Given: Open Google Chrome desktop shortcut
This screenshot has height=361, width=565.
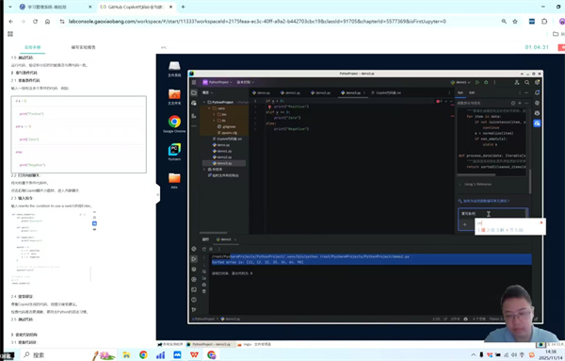Looking at the screenshot, I should click(x=174, y=124).
